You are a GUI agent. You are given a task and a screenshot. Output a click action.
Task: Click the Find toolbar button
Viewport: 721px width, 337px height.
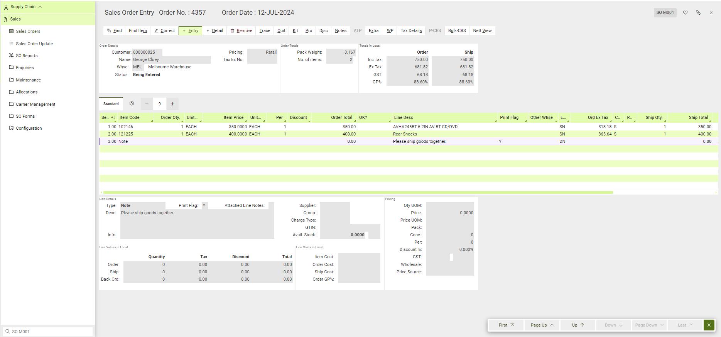pyautogui.click(x=115, y=30)
